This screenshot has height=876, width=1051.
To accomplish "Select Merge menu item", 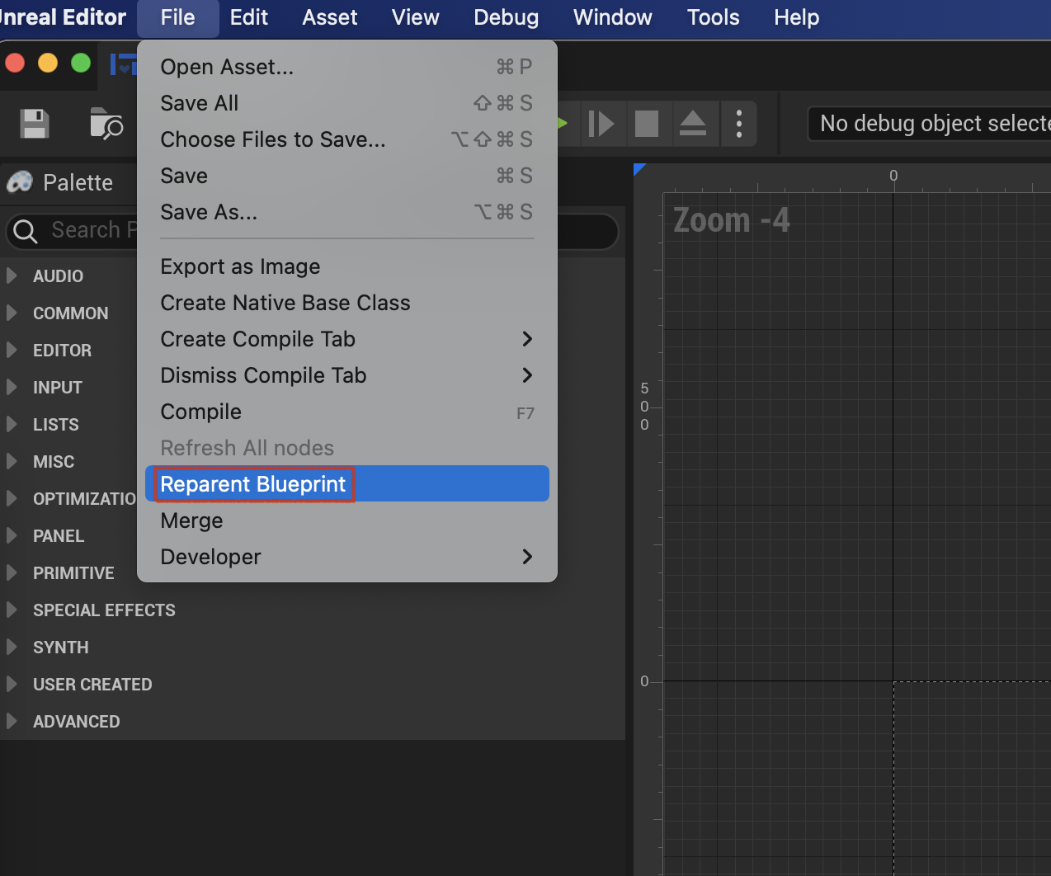I will (x=346, y=520).
